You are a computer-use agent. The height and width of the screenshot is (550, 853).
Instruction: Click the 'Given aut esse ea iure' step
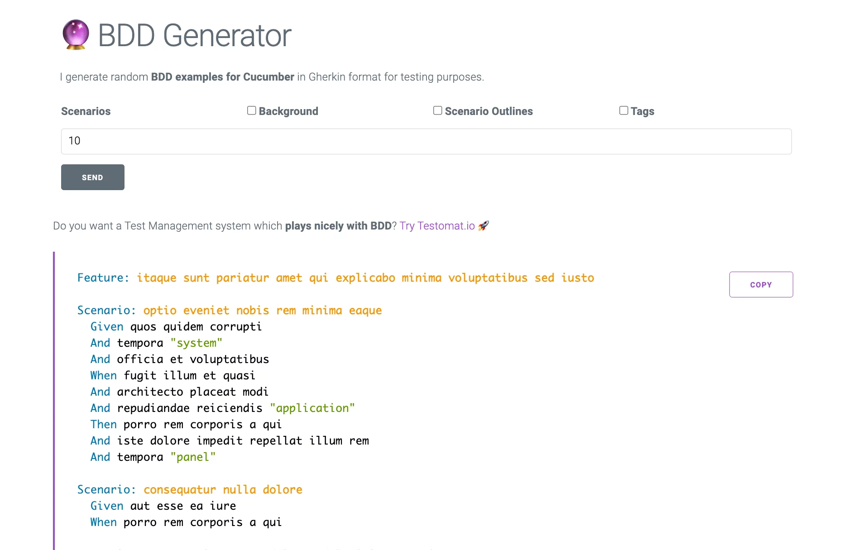163,506
